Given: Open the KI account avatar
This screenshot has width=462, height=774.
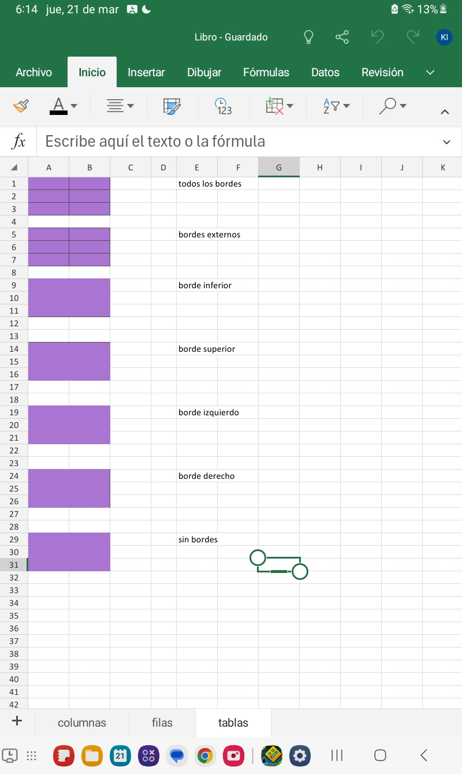Looking at the screenshot, I should pos(444,38).
